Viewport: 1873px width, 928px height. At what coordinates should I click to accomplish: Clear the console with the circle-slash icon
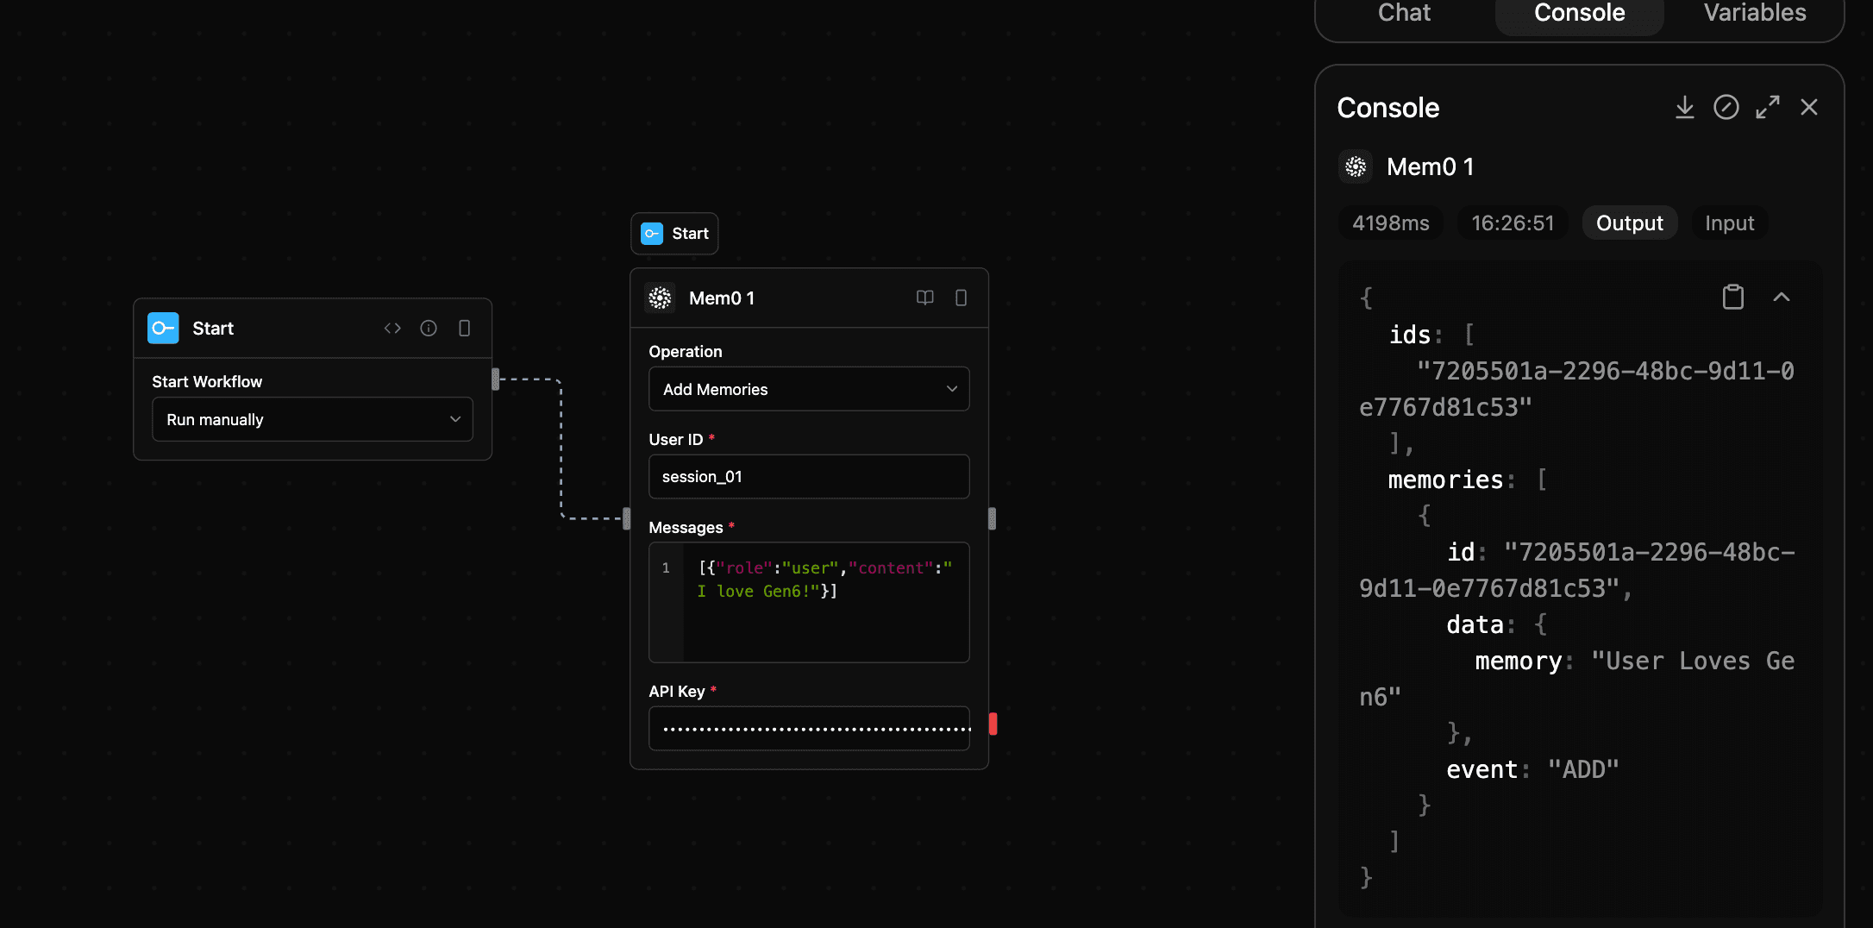[1726, 107]
